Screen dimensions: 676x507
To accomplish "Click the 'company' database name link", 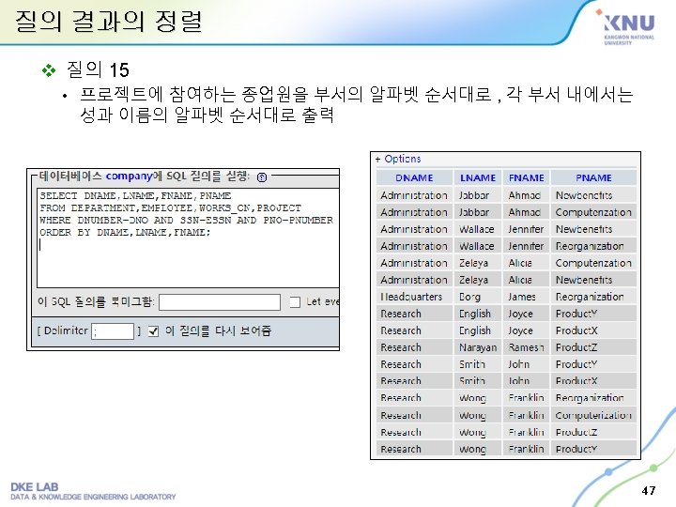I will point(130,177).
